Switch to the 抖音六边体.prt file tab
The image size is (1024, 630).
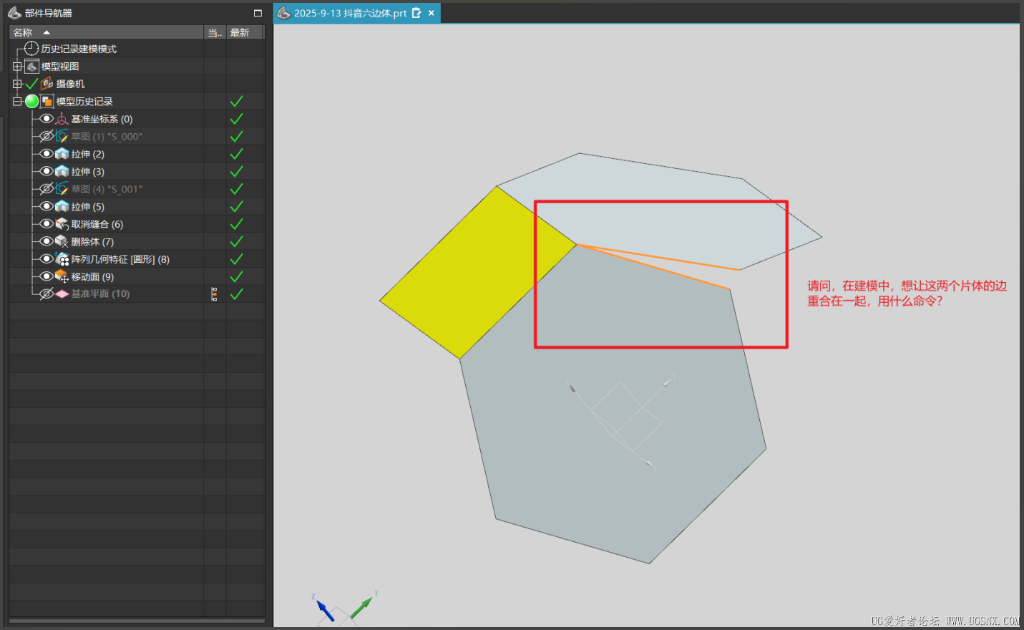(x=350, y=13)
